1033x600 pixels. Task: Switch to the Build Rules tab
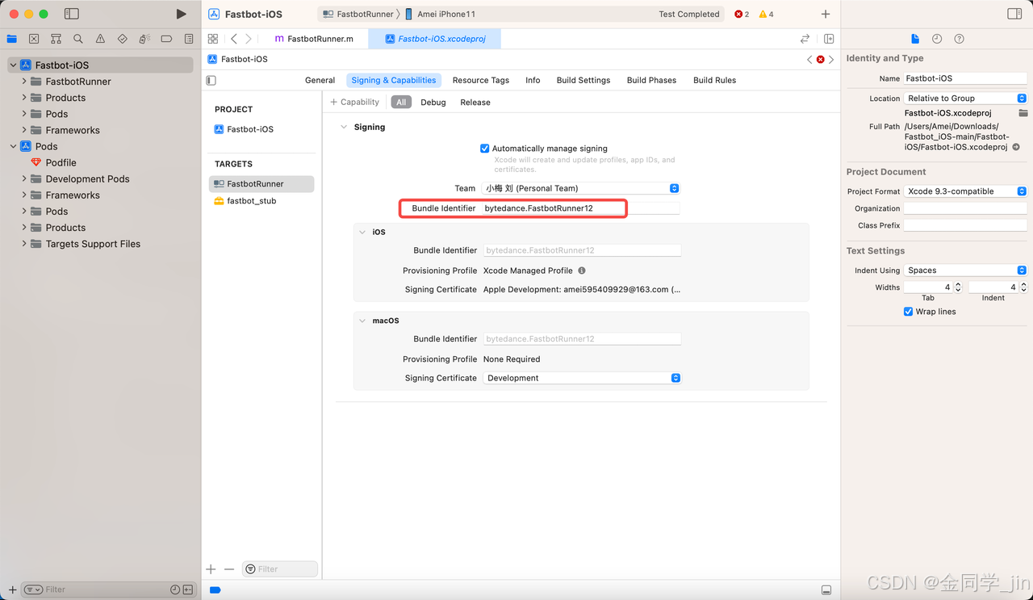click(714, 80)
